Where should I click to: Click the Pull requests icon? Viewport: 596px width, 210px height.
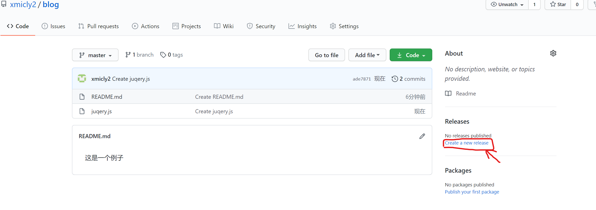(x=81, y=26)
